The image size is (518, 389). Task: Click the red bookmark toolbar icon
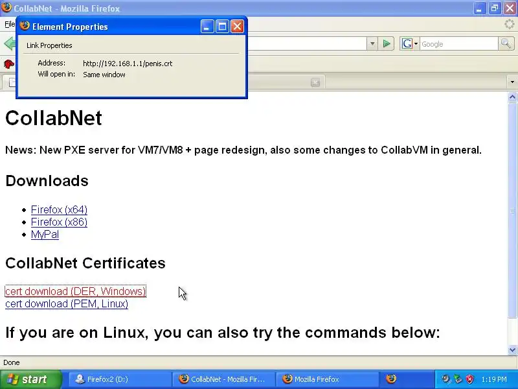click(x=9, y=64)
